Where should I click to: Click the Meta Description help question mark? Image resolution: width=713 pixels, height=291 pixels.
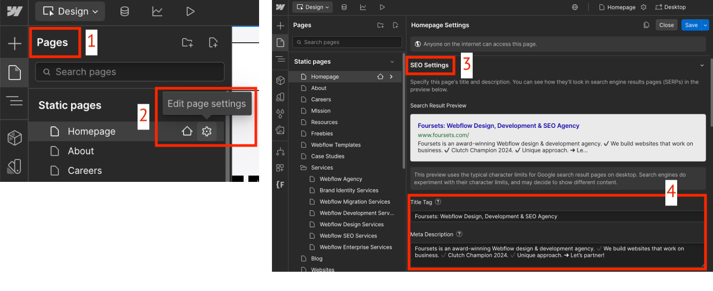coord(459,234)
